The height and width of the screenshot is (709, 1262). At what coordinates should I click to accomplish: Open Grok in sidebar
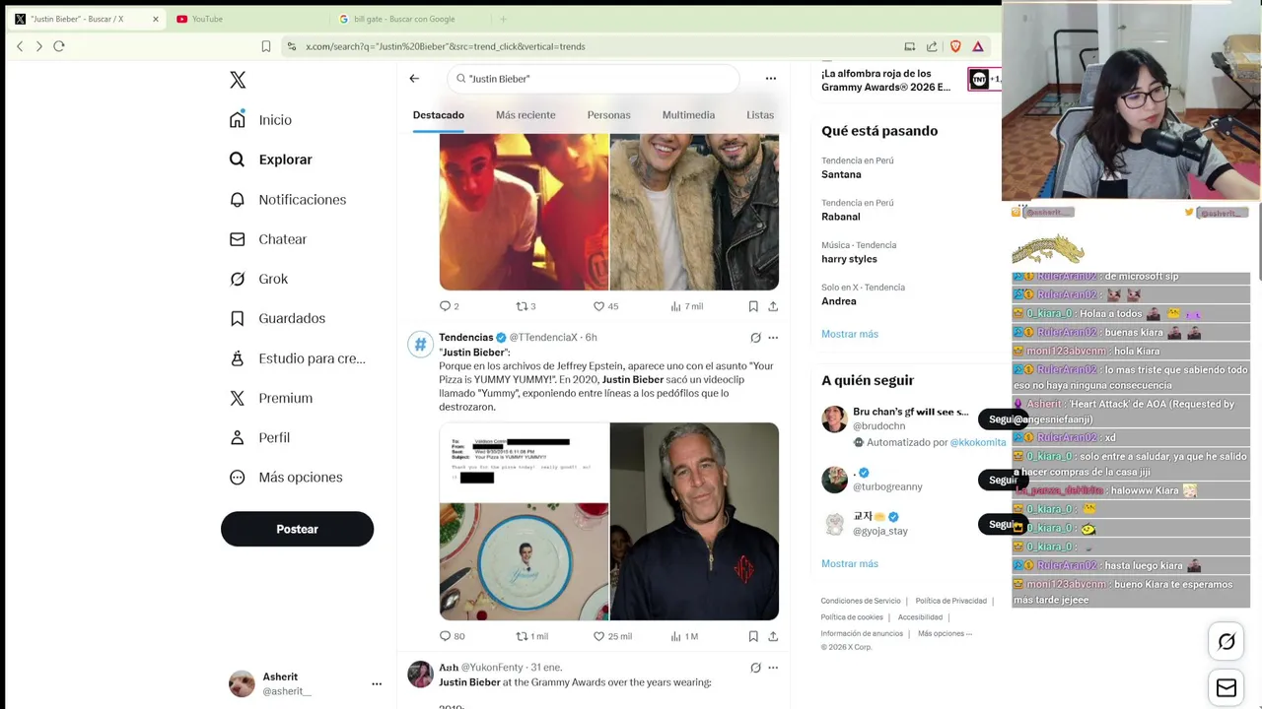[258, 279]
